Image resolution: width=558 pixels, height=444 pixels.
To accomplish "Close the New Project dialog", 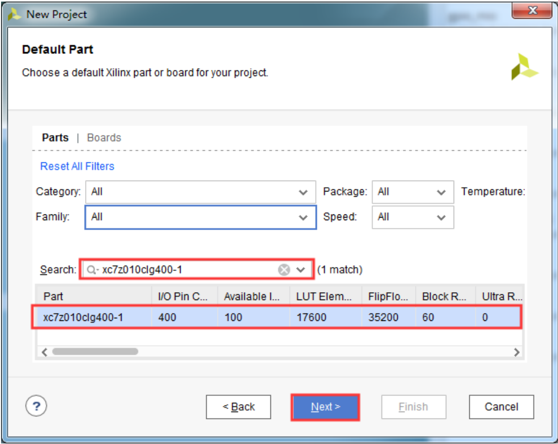I will click(532, 10).
